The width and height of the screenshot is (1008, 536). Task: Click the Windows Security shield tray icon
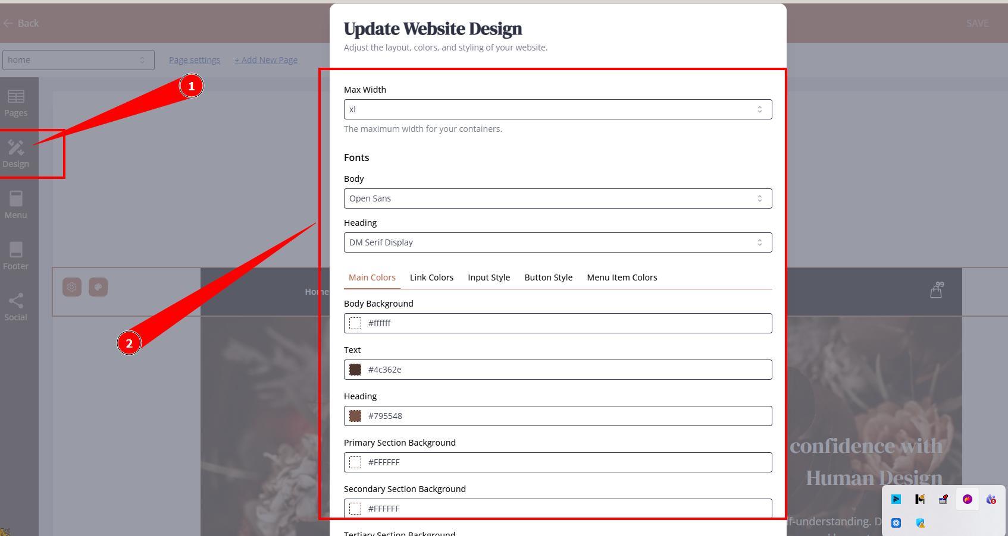pos(920,524)
